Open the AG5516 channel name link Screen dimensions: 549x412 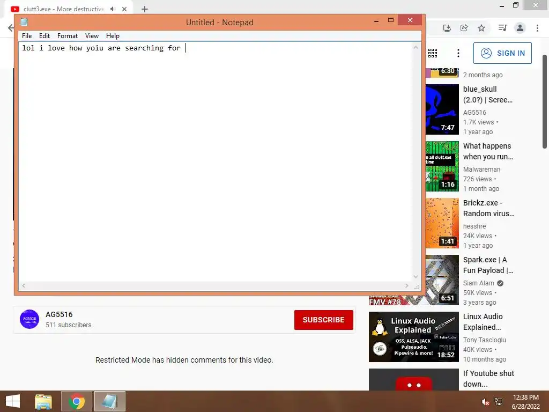(x=59, y=314)
